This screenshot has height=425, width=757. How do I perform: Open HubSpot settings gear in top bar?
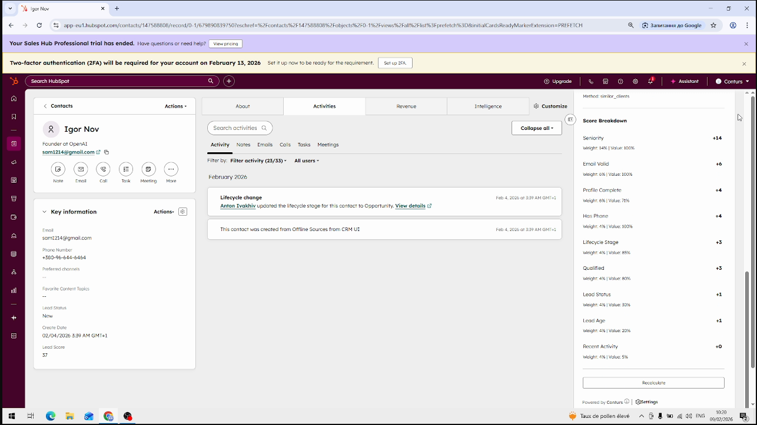point(635,81)
